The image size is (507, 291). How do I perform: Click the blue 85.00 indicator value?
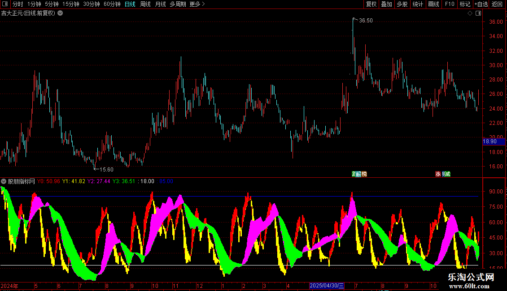click(x=166, y=181)
